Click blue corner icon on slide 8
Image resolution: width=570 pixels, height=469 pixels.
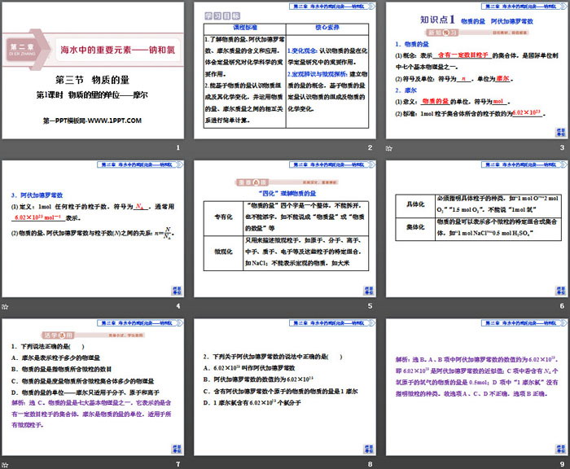[x=369, y=449]
